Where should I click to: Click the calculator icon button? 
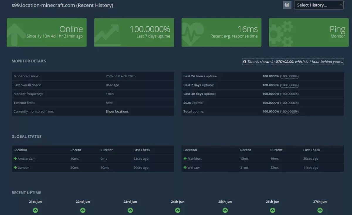287,5
